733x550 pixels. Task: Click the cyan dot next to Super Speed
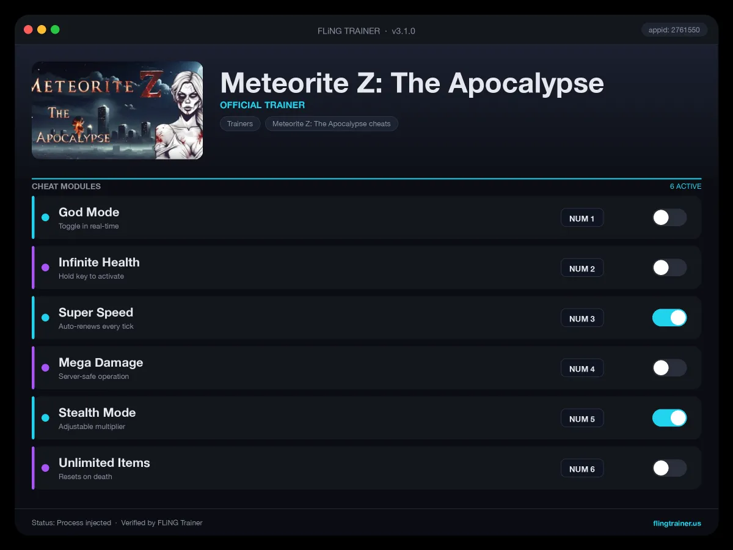pos(45,318)
